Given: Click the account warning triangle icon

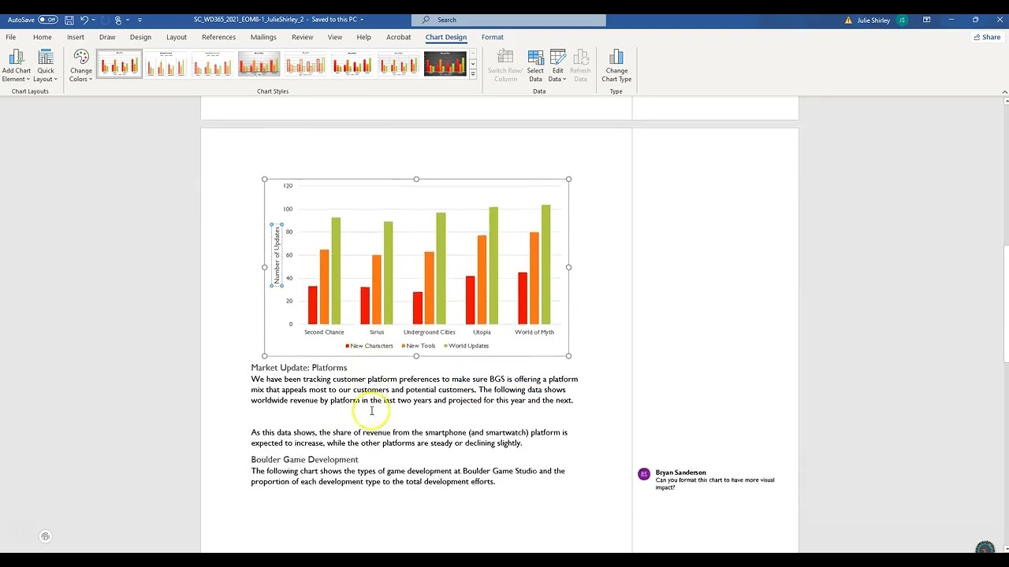Looking at the screenshot, I should pos(849,20).
